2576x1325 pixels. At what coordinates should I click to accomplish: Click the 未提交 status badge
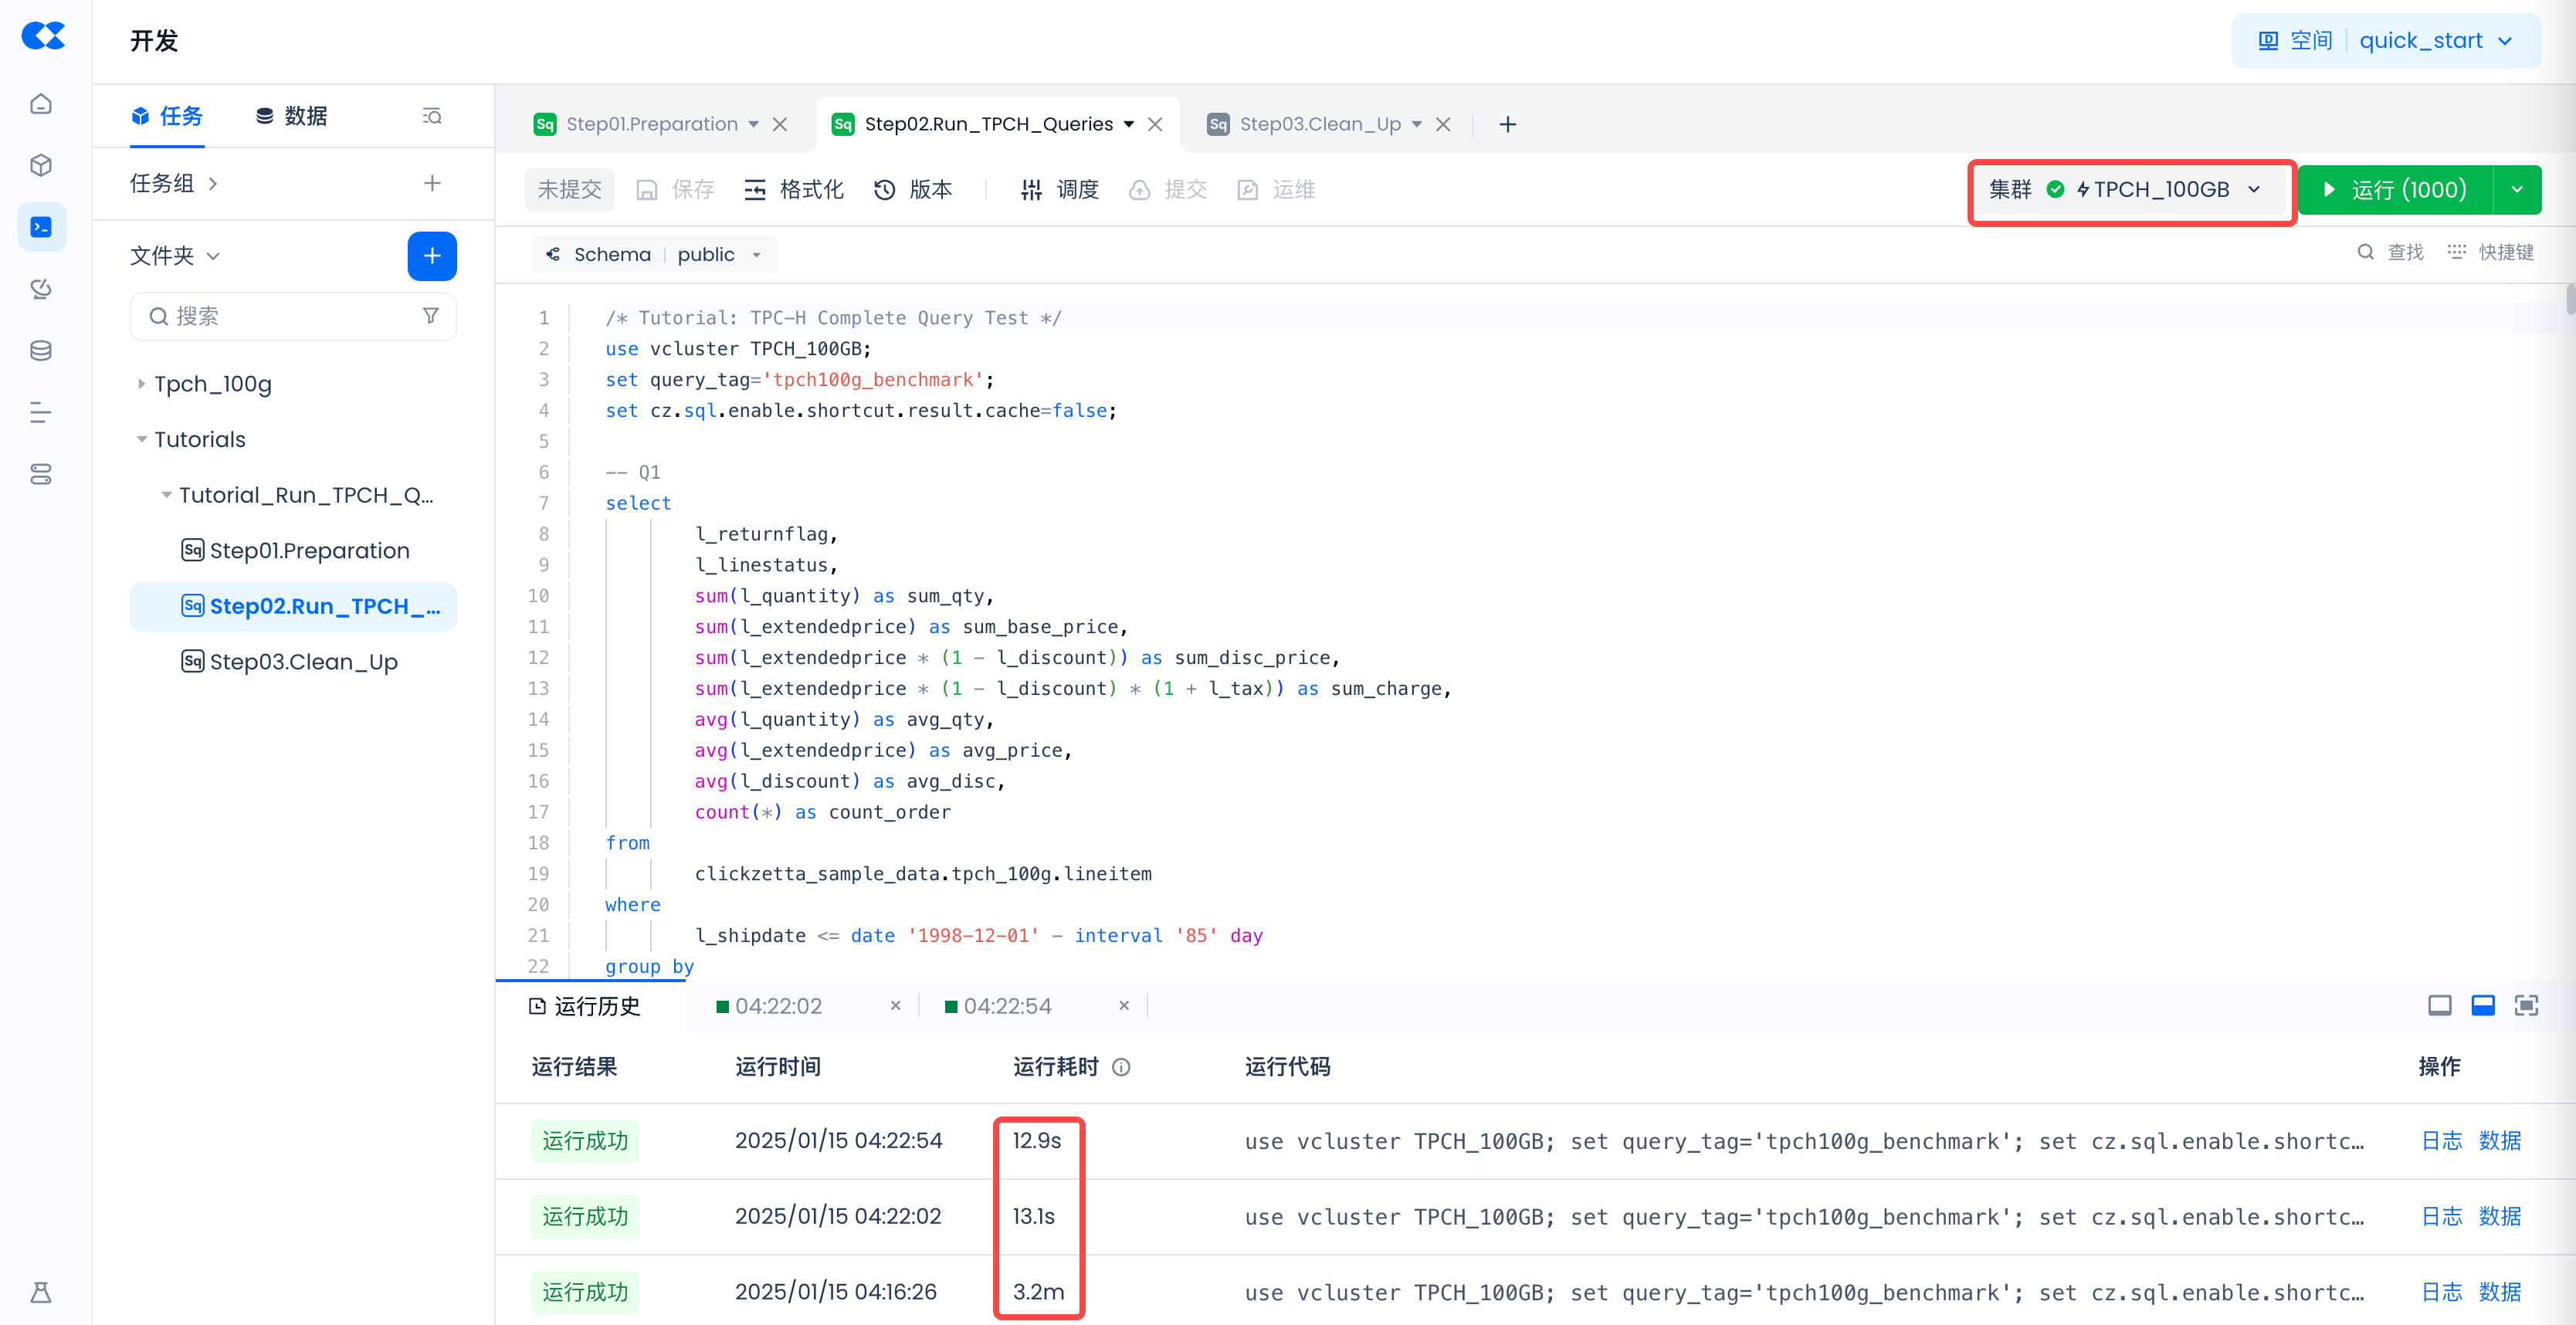pyautogui.click(x=569, y=190)
